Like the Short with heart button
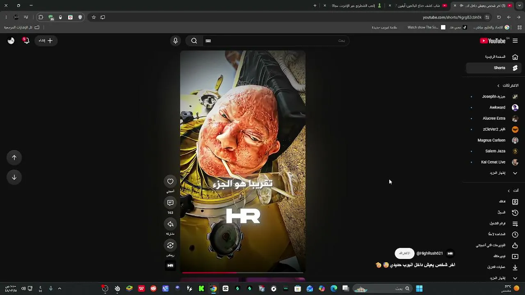 (170, 182)
